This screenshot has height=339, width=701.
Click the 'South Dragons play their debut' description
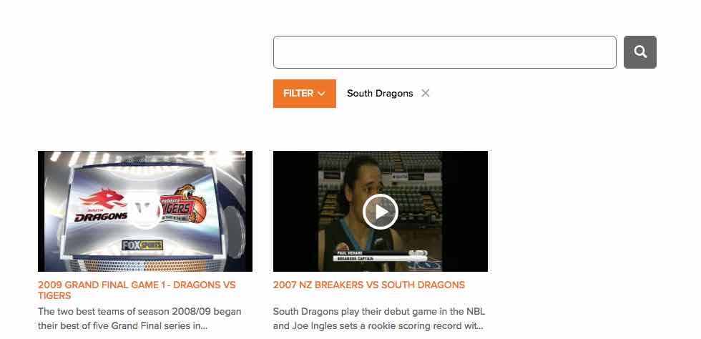pos(378,318)
